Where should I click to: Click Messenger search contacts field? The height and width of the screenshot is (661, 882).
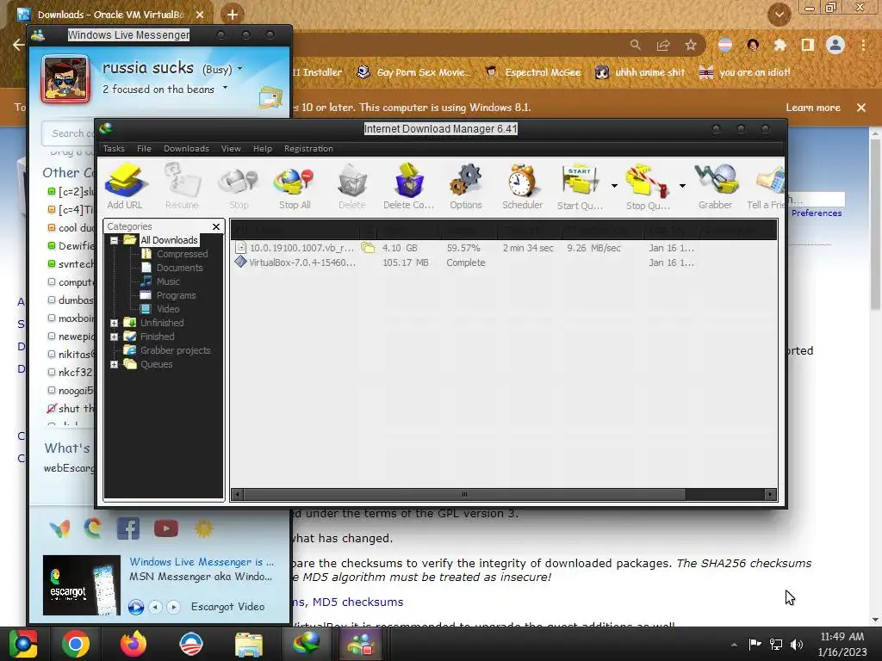point(67,133)
